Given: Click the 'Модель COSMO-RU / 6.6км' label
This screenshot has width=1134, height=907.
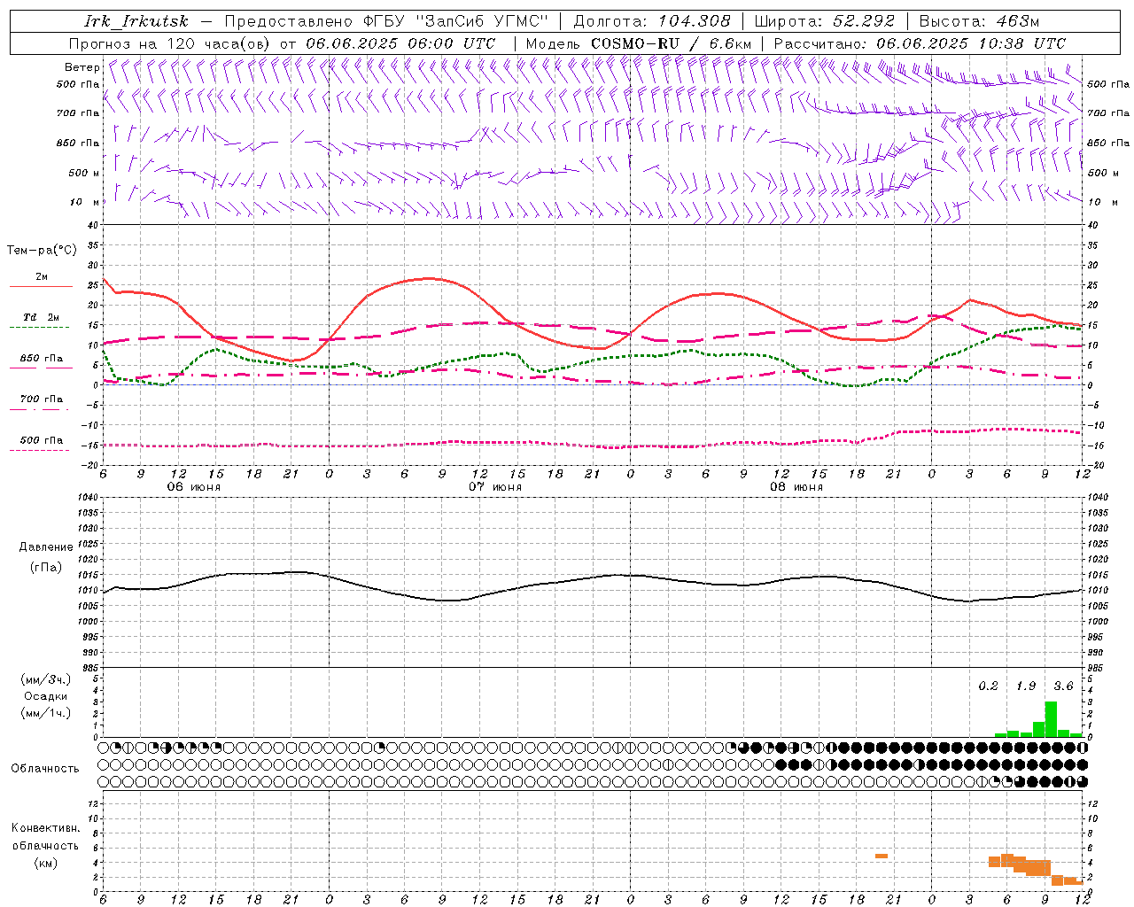Looking at the screenshot, I should [x=639, y=43].
